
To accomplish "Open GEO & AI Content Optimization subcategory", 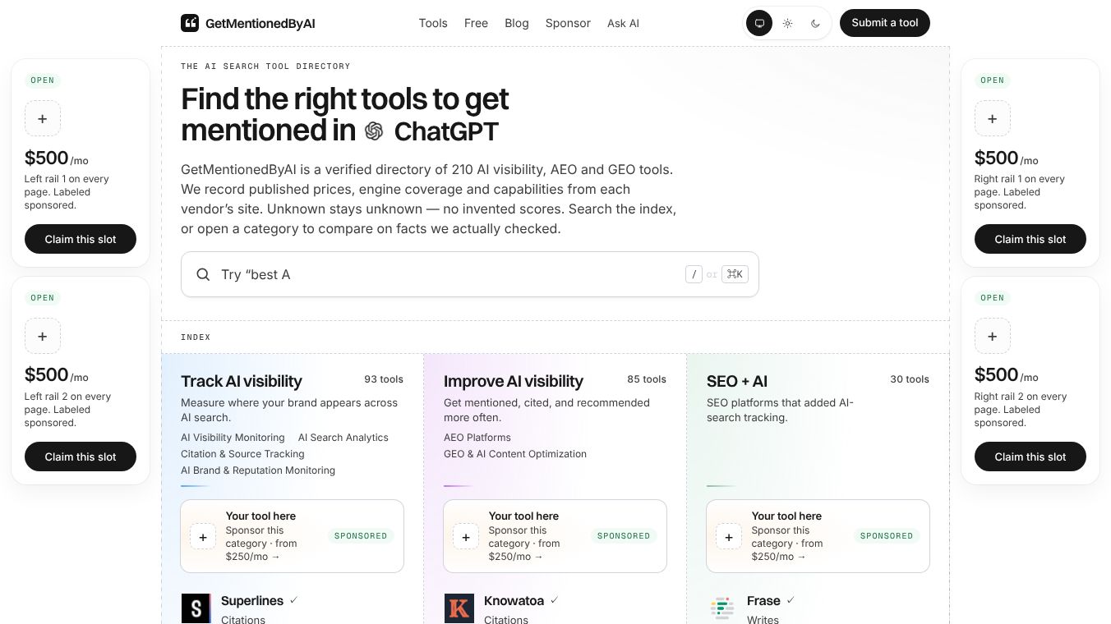I will pyautogui.click(x=515, y=454).
